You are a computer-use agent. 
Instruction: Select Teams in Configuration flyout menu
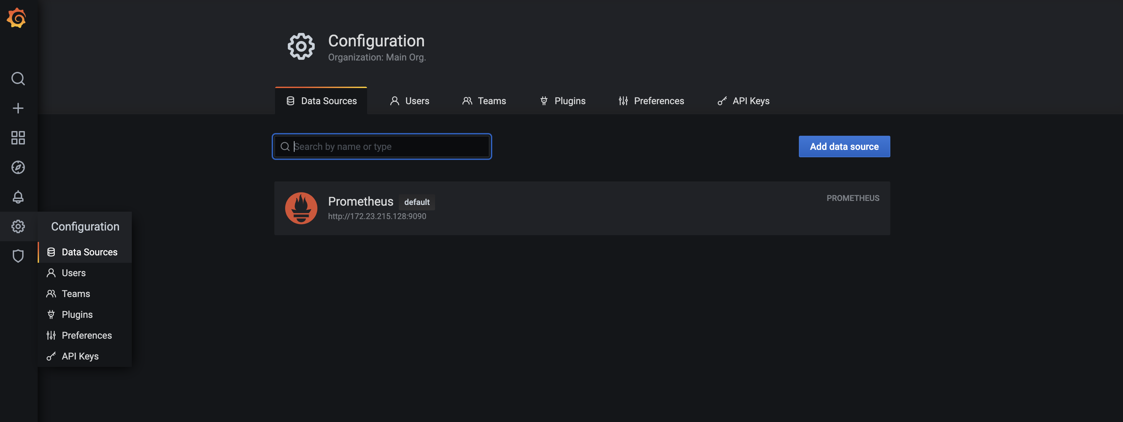[x=85, y=294]
